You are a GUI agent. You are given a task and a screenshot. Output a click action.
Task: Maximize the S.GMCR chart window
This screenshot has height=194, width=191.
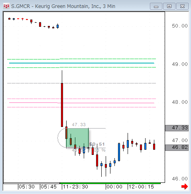point(169,6)
